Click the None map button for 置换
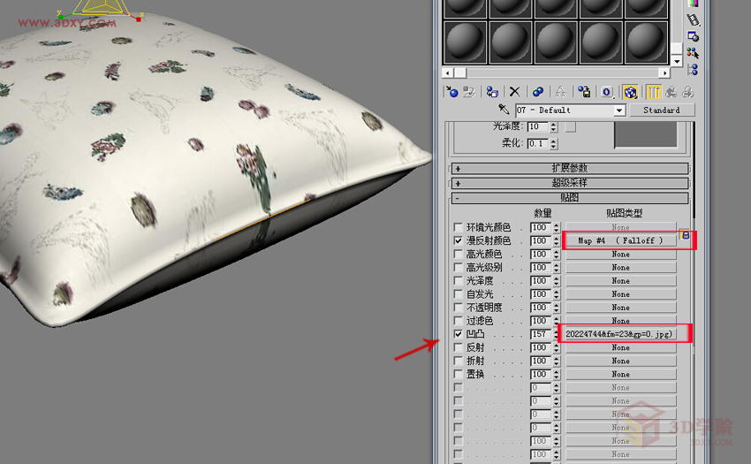 pyautogui.click(x=621, y=375)
